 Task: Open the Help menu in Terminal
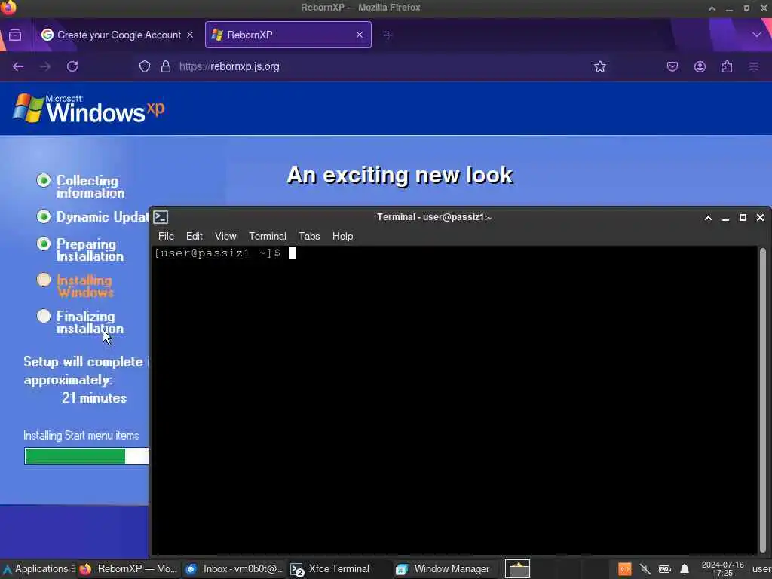[343, 236]
